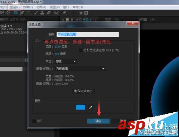
Task: Select the Puppet Pin tool
Action: point(64,12)
